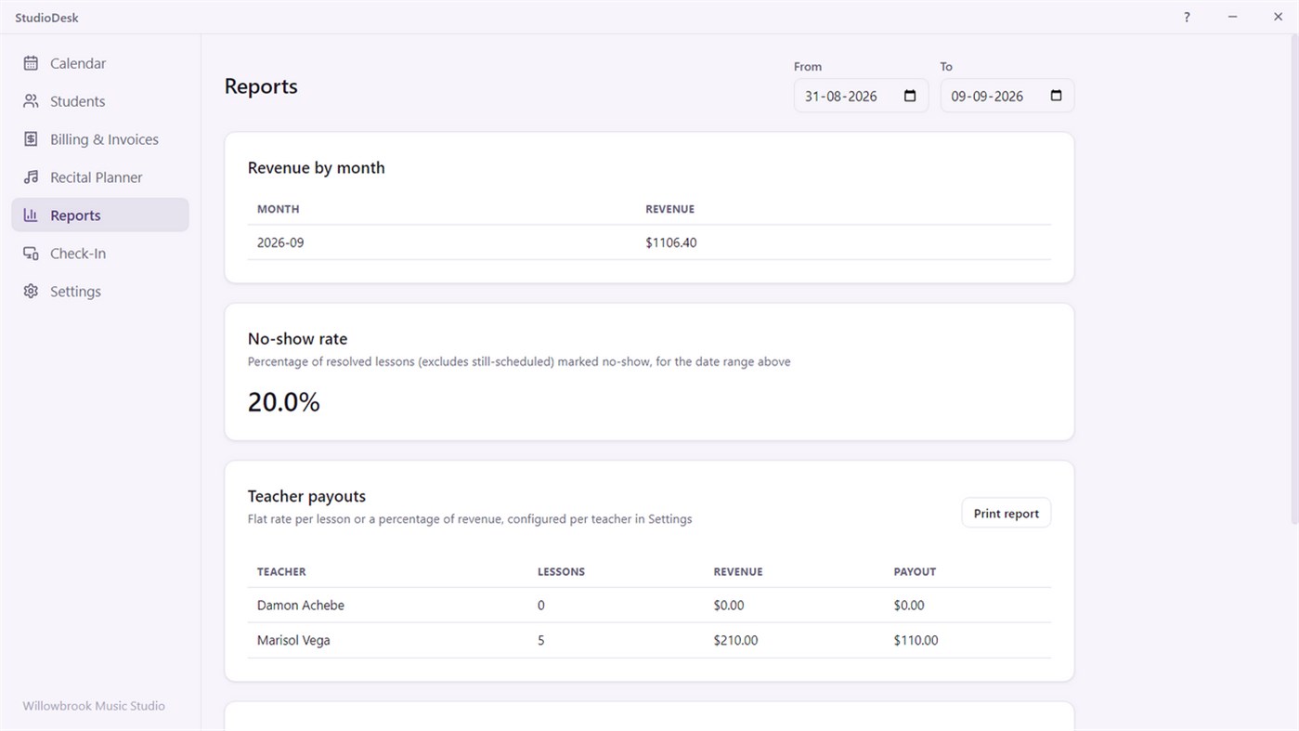Click the Settings gear icon

[x=31, y=292]
